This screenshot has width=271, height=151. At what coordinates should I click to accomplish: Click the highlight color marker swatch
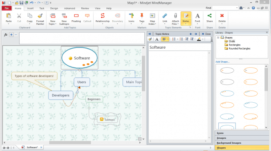pos(199,39)
